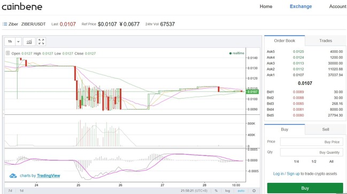Open the Exchange menu item
This screenshot has height=194, width=347.
(300, 6)
